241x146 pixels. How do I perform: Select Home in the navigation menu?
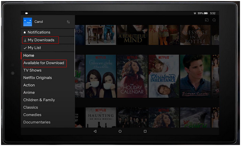[x=29, y=55]
